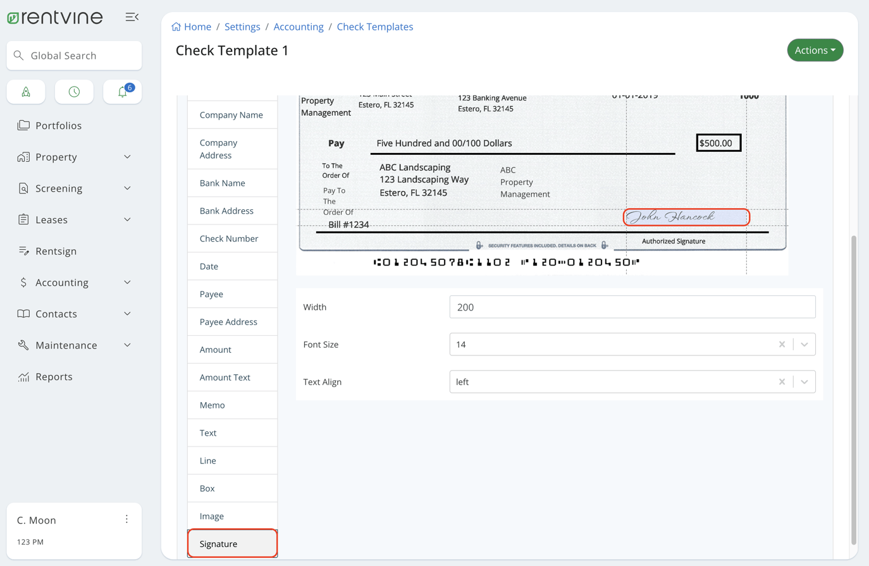Open the notifications bell icon
The image size is (869, 566).
point(123,92)
